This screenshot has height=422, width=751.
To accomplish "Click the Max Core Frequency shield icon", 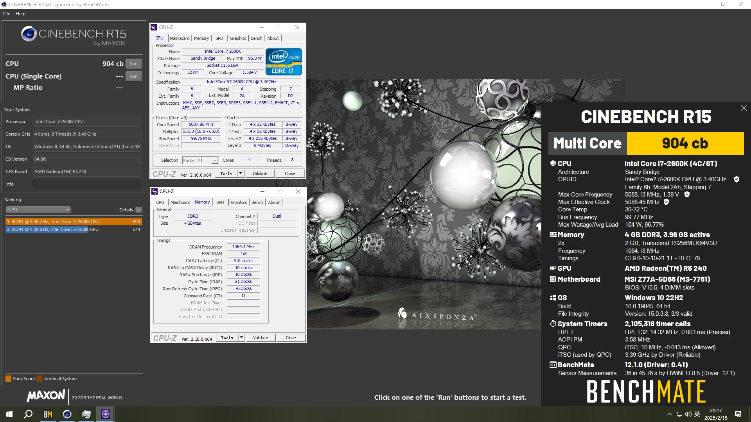I will pyautogui.click(x=687, y=194).
